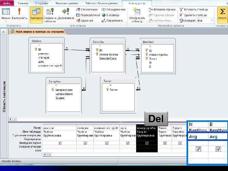Open Групповая операция dropdown for участок
Viewport: 228px width, 171px height.
60,136
